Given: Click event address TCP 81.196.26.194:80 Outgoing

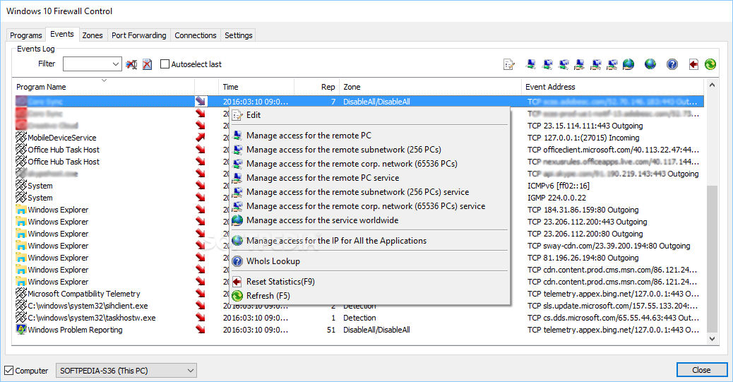Looking at the screenshot, I should [x=583, y=258].
